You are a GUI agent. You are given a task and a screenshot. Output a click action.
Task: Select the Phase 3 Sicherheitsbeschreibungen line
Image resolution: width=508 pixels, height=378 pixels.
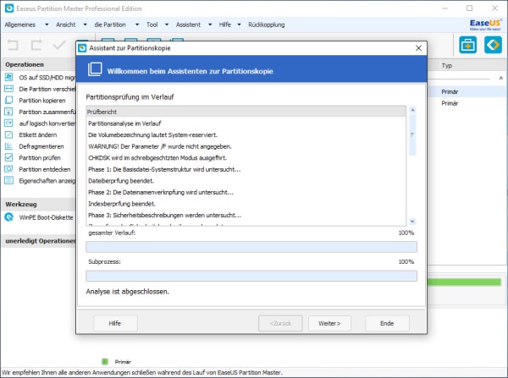pyautogui.click(x=164, y=215)
